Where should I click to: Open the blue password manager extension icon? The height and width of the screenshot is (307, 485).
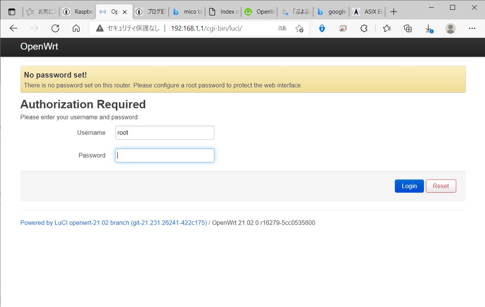pos(322,29)
